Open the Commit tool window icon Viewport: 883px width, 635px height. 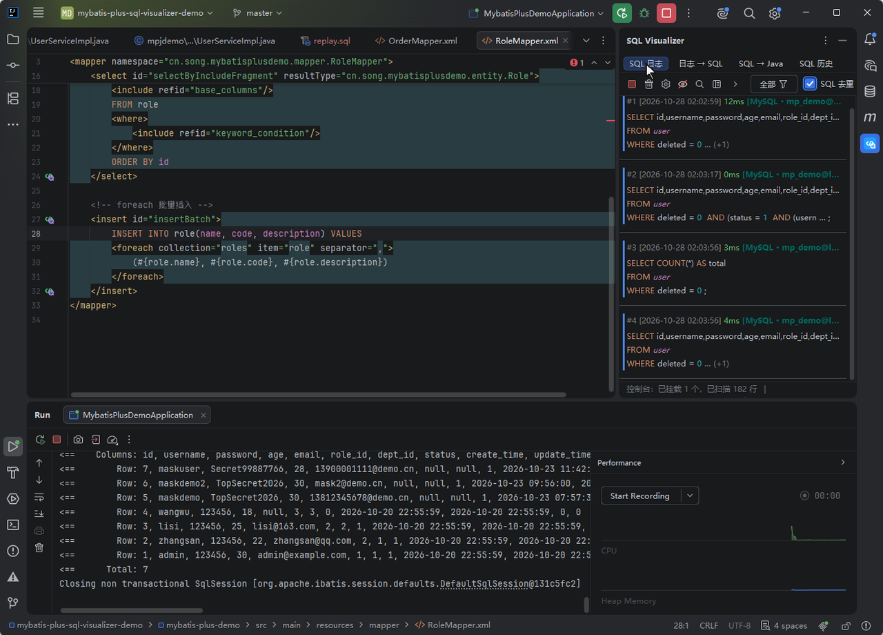13,65
